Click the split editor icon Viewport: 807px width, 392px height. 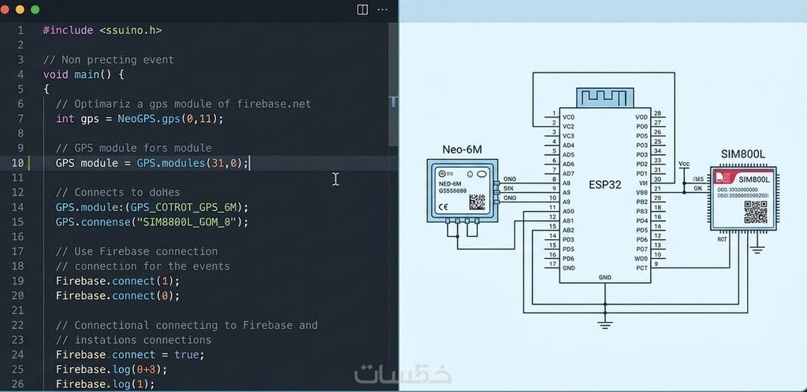click(x=363, y=9)
